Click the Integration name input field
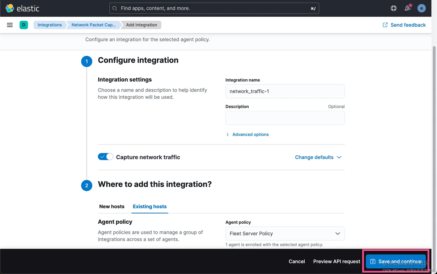 (x=285, y=91)
